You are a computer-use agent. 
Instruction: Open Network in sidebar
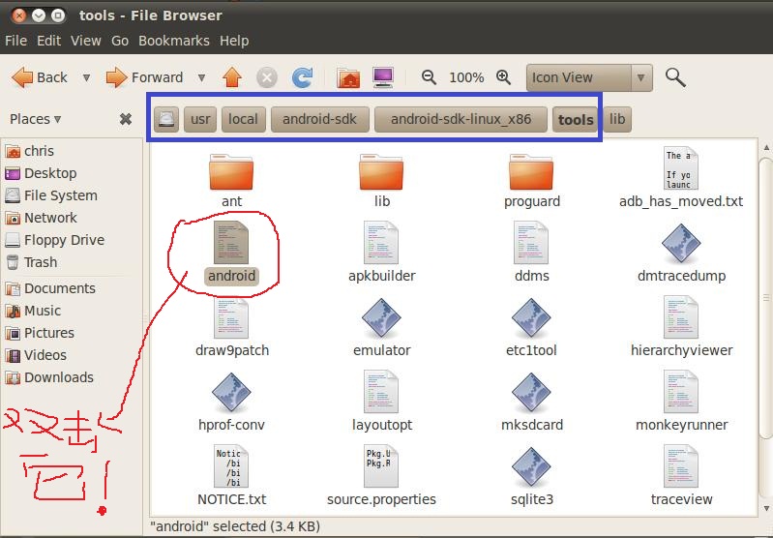coord(41,218)
